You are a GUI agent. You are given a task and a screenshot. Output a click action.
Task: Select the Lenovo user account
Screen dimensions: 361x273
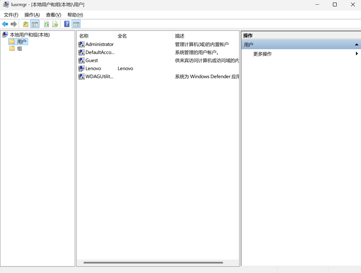pos(93,69)
